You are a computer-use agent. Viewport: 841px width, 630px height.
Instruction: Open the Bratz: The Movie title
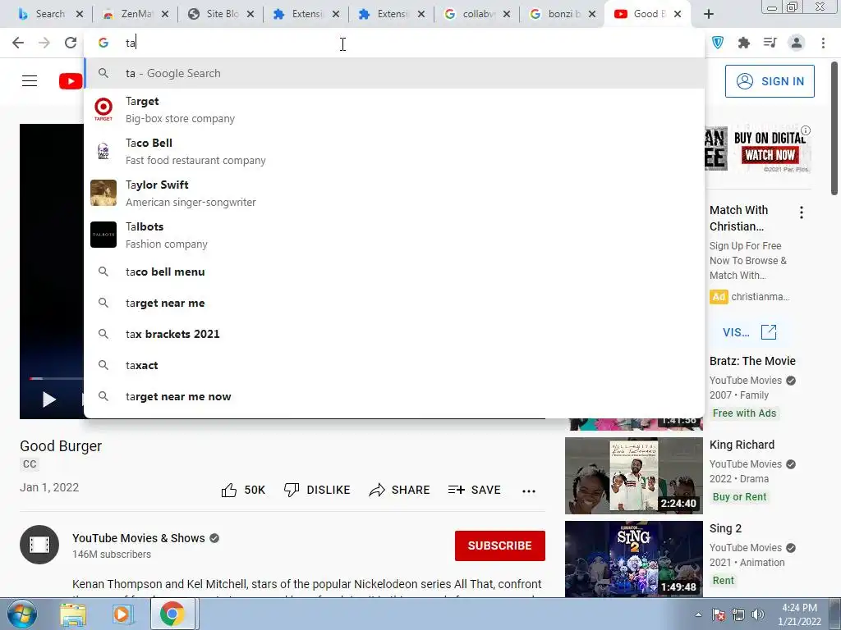752,361
